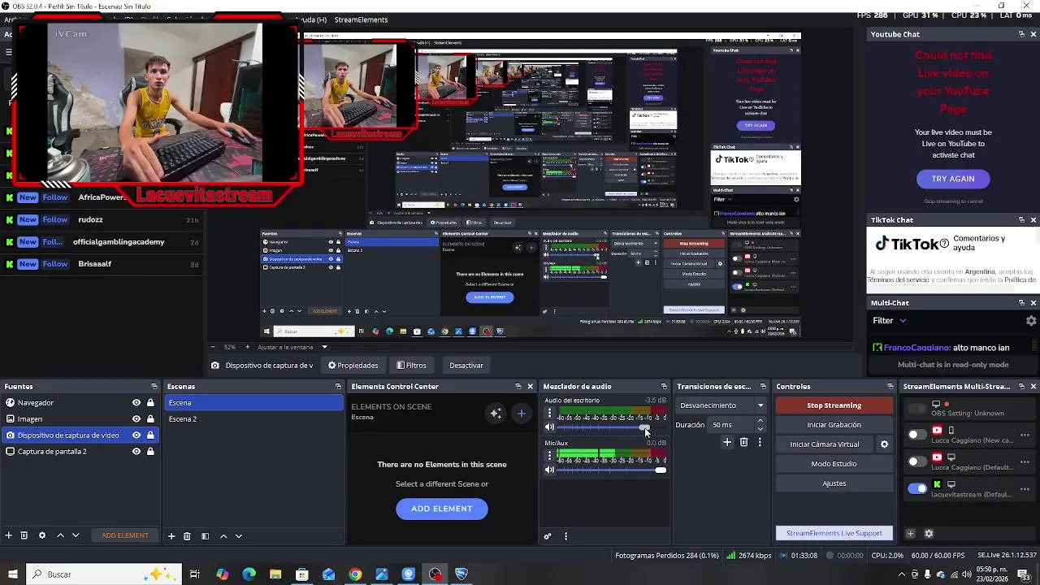This screenshot has width=1040, height=585.
Task: Open source properties gear in Fuentes toolbar
Action: tap(42, 535)
